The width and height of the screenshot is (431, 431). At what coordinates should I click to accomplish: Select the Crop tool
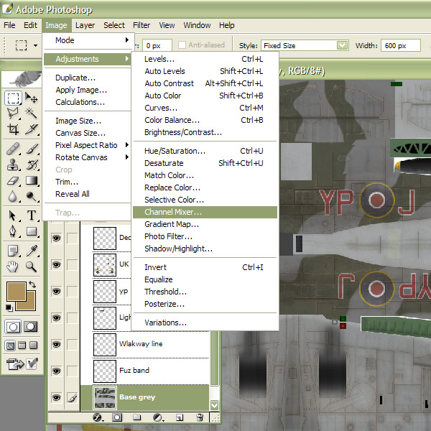pos(13,129)
